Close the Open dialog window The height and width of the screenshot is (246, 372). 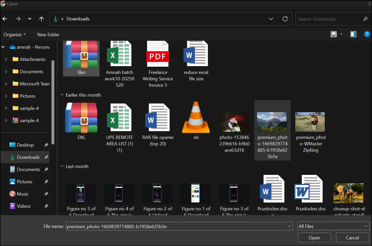coord(369,4)
